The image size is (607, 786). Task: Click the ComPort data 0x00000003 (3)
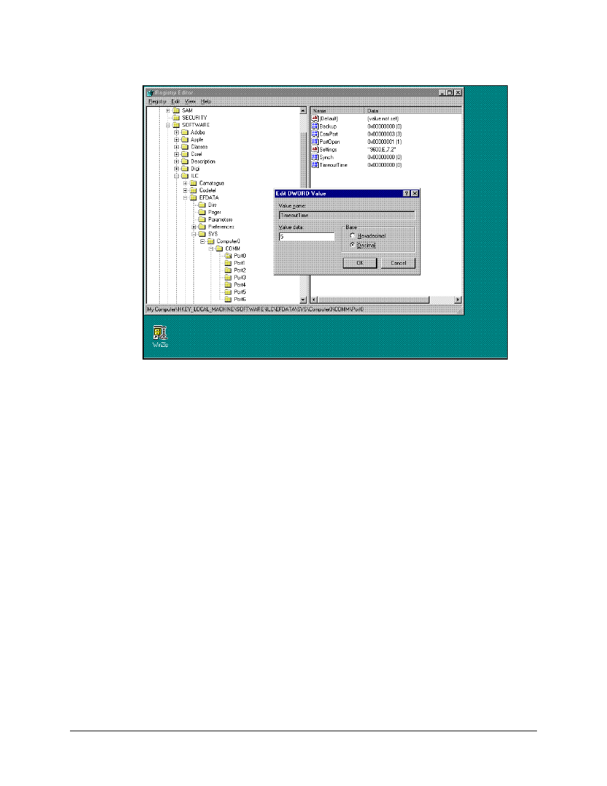click(x=384, y=134)
